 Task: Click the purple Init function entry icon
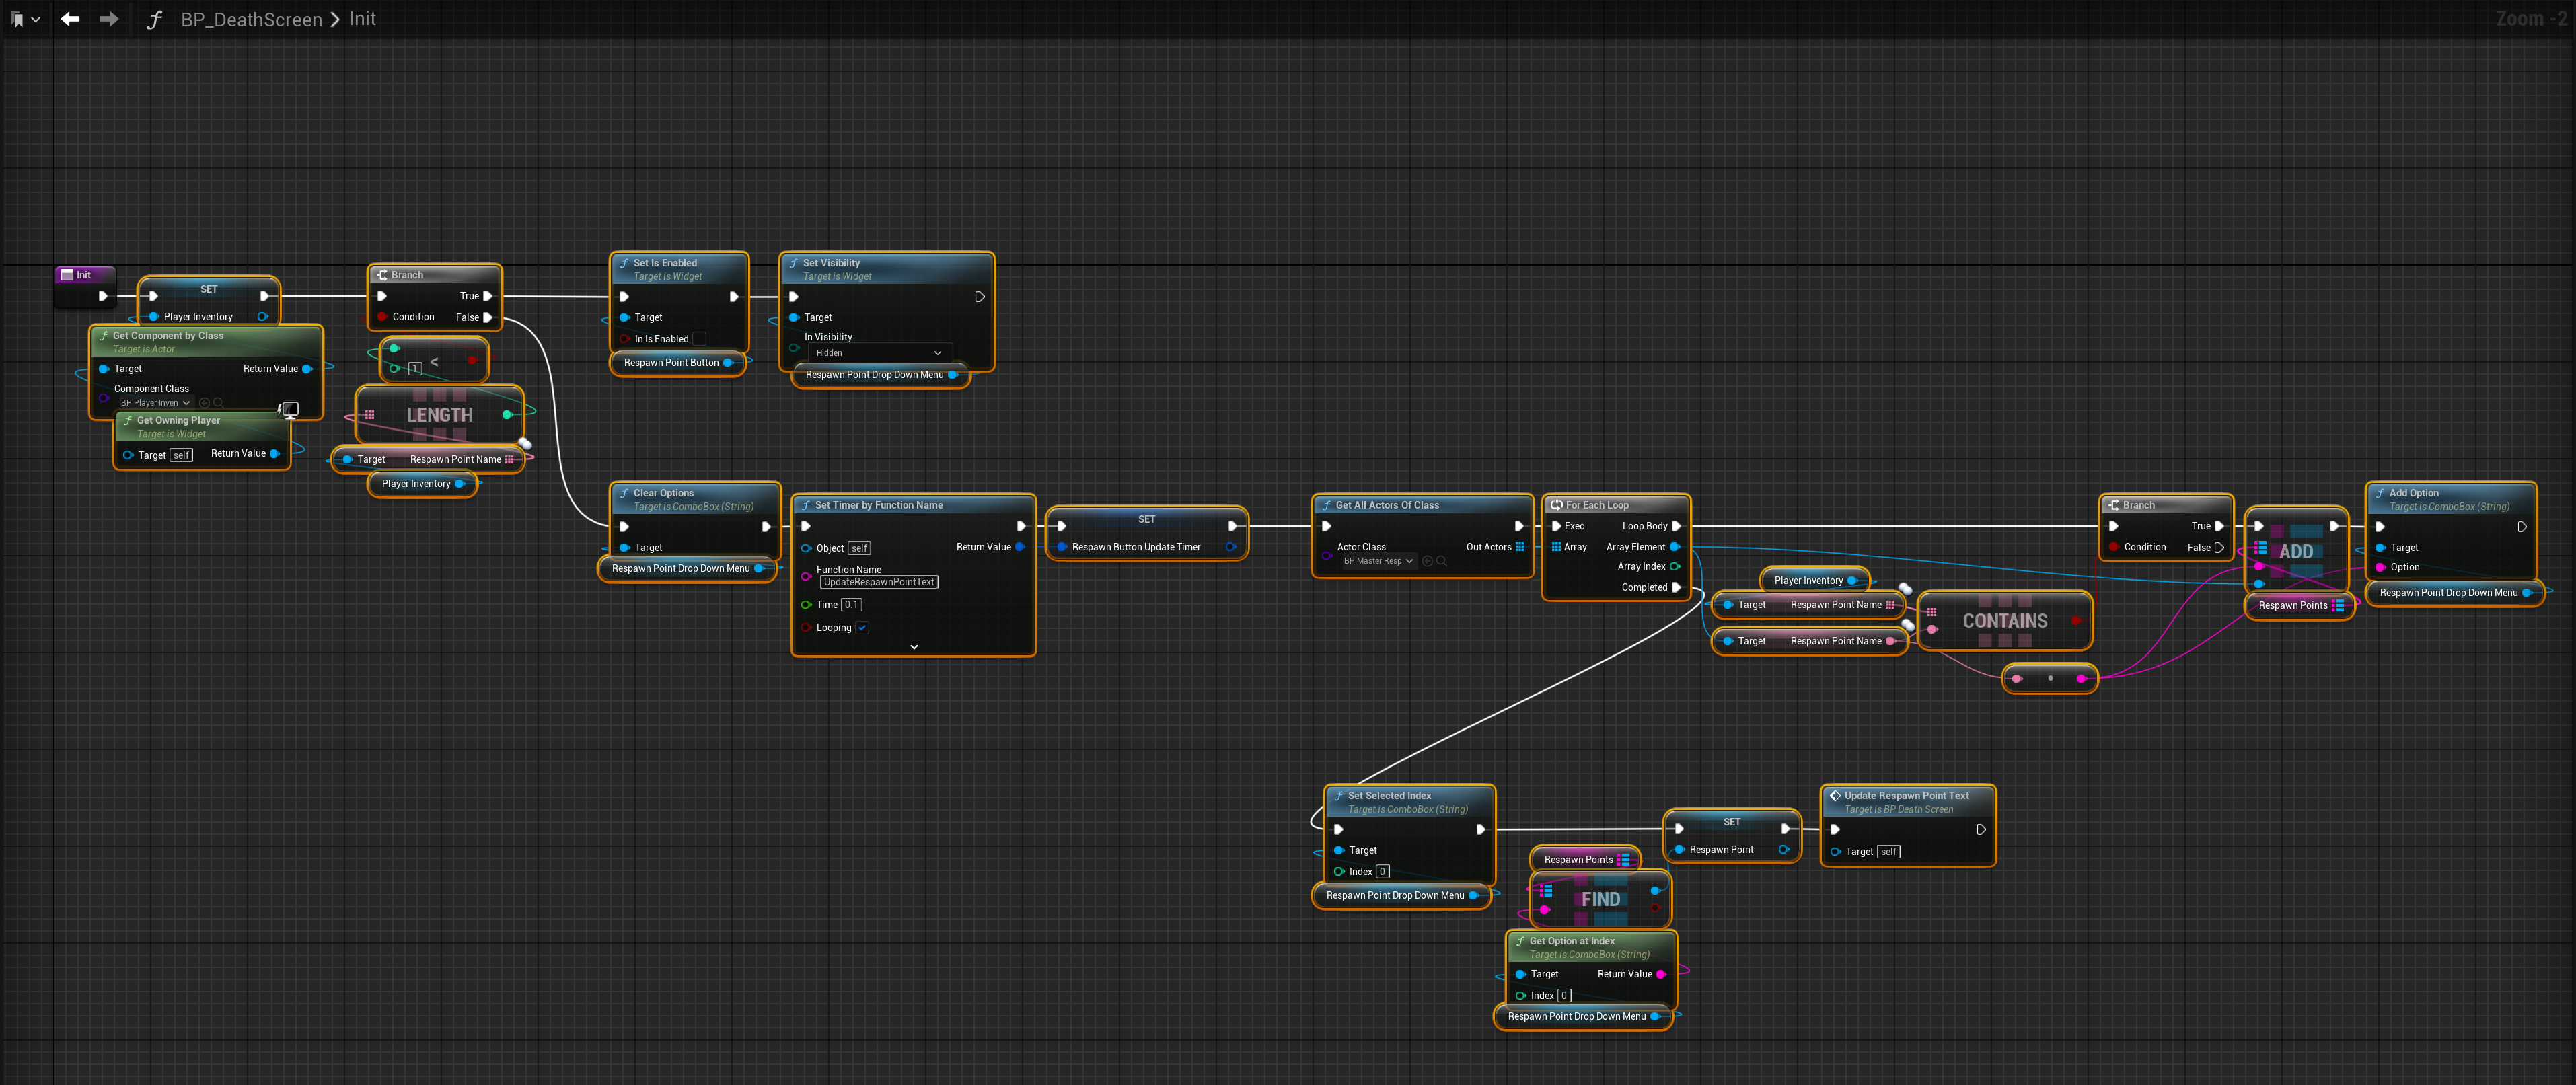(67, 275)
